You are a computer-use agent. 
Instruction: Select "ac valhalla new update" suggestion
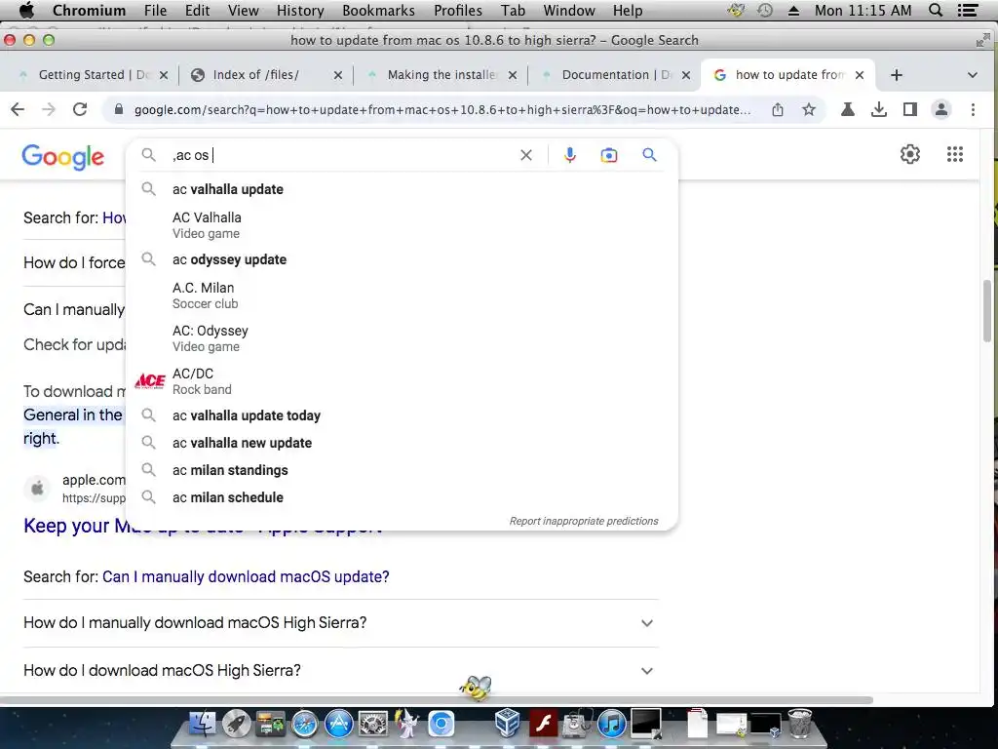coord(403,443)
